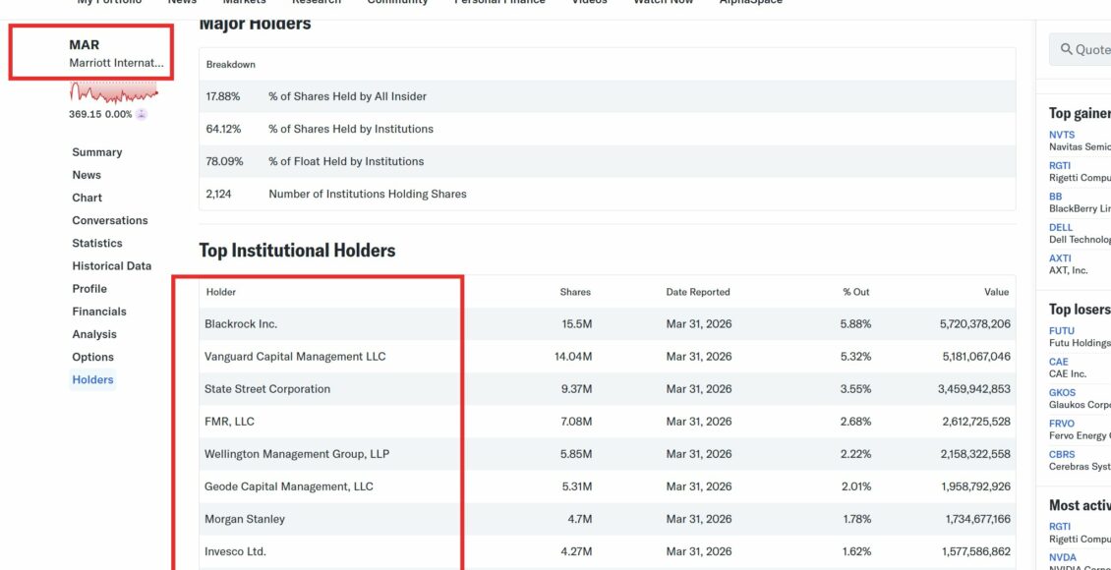The width and height of the screenshot is (1111, 570).
Task: Go to Financials section
Action: 99,312
